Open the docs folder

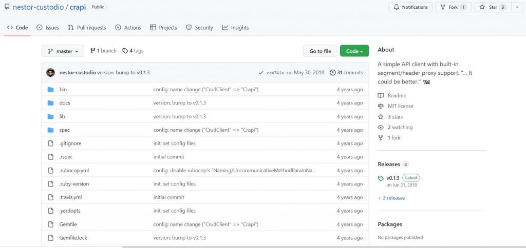coord(65,103)
